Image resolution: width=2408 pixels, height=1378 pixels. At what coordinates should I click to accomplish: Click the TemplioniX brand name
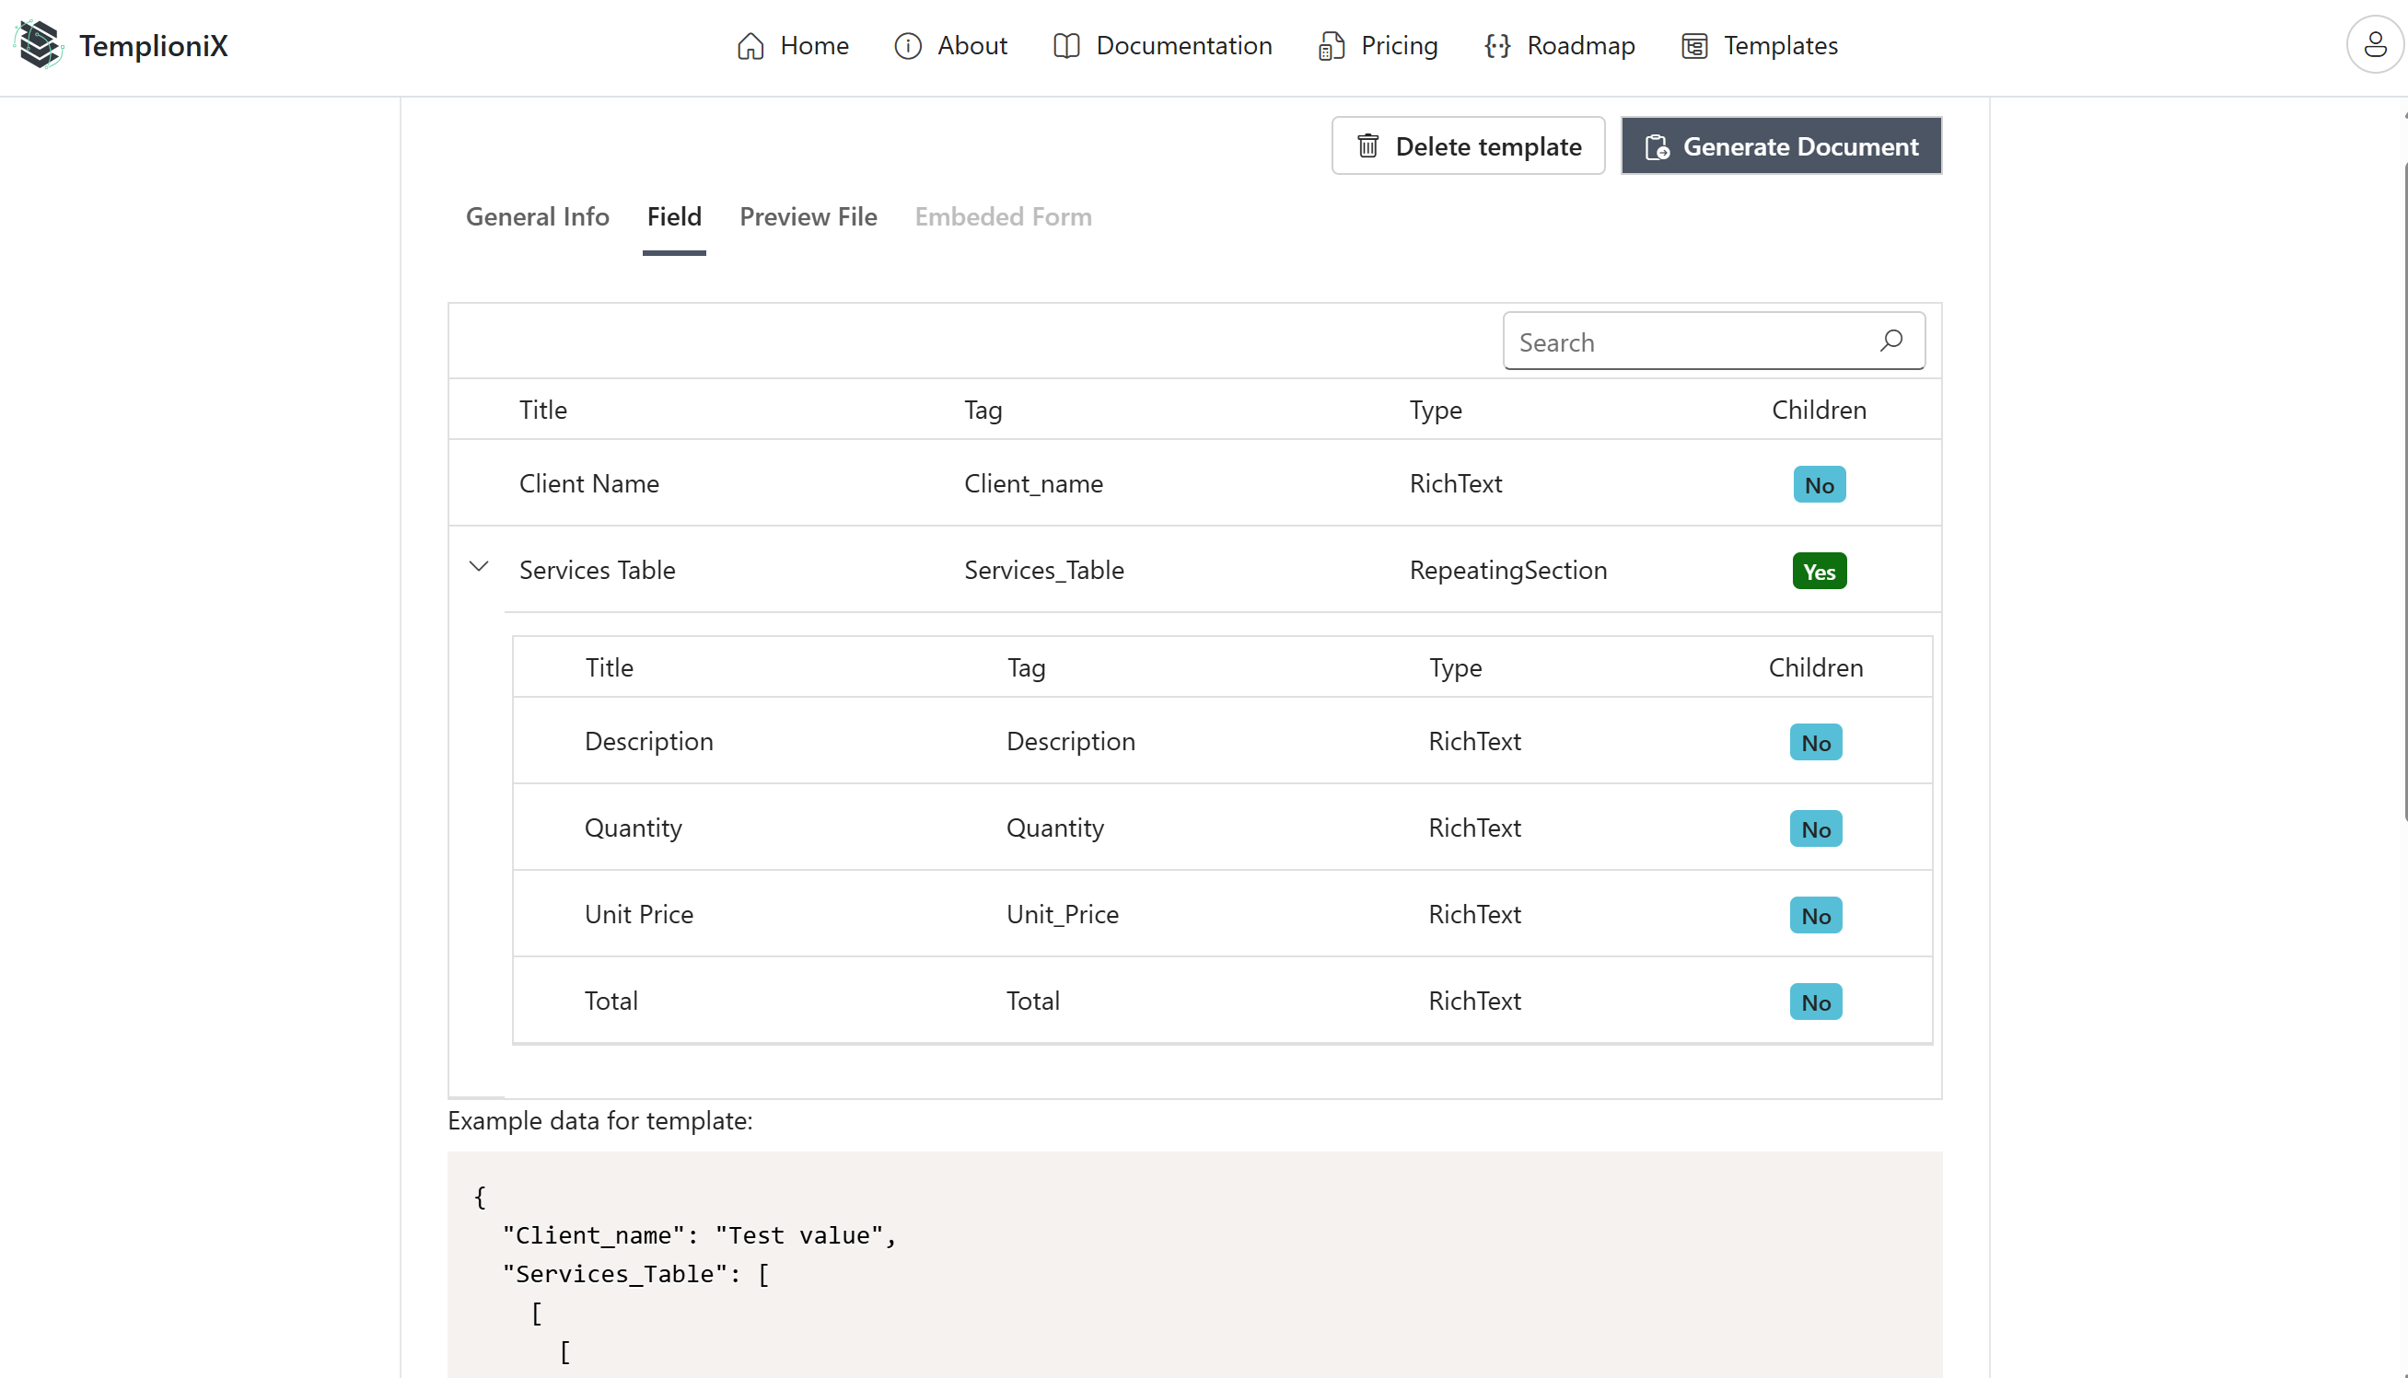click(x=154, y=45)
